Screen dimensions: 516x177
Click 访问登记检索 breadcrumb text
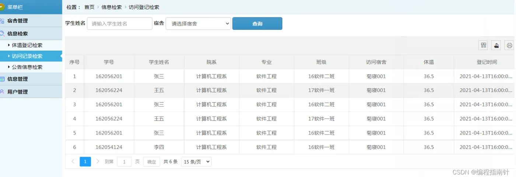[144, 7]
